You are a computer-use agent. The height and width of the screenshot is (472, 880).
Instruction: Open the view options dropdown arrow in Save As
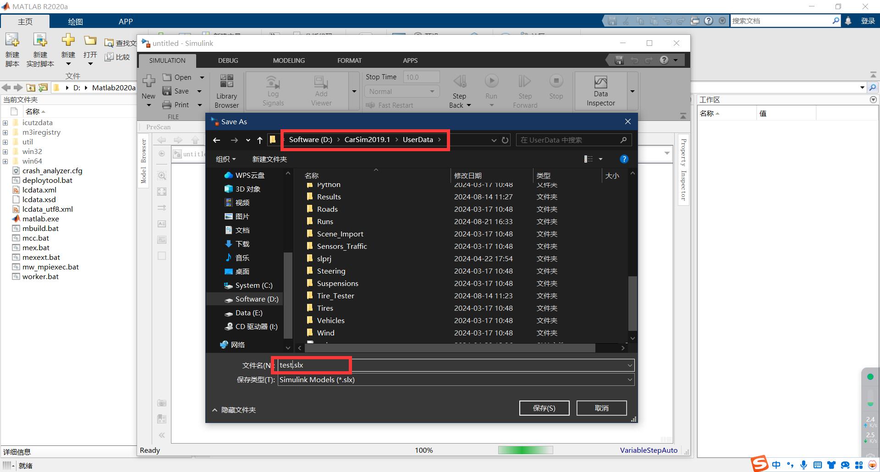600,159
